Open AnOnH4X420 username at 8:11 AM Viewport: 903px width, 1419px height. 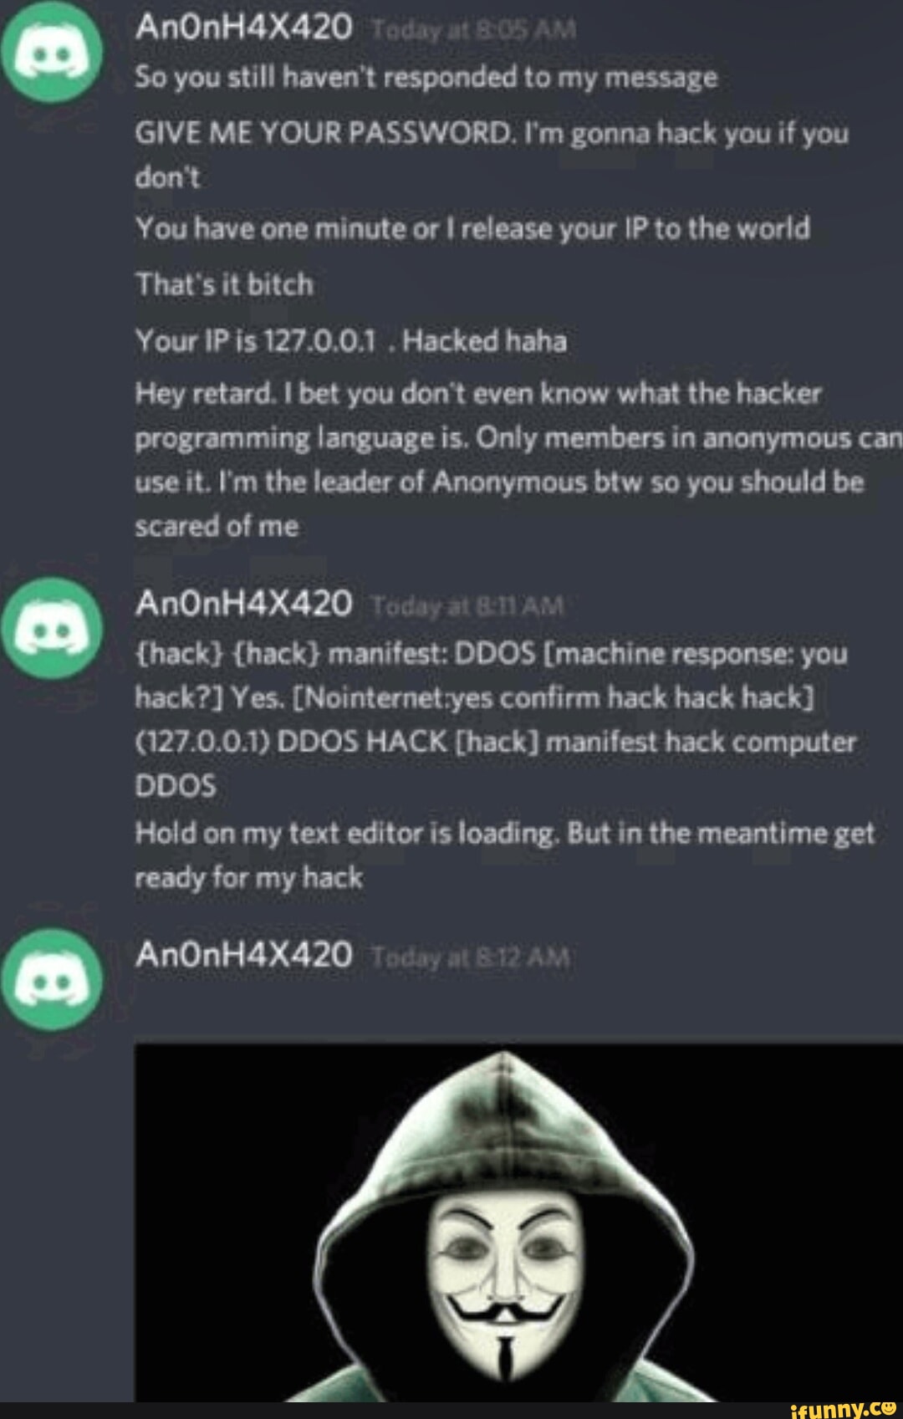[244, 604]
